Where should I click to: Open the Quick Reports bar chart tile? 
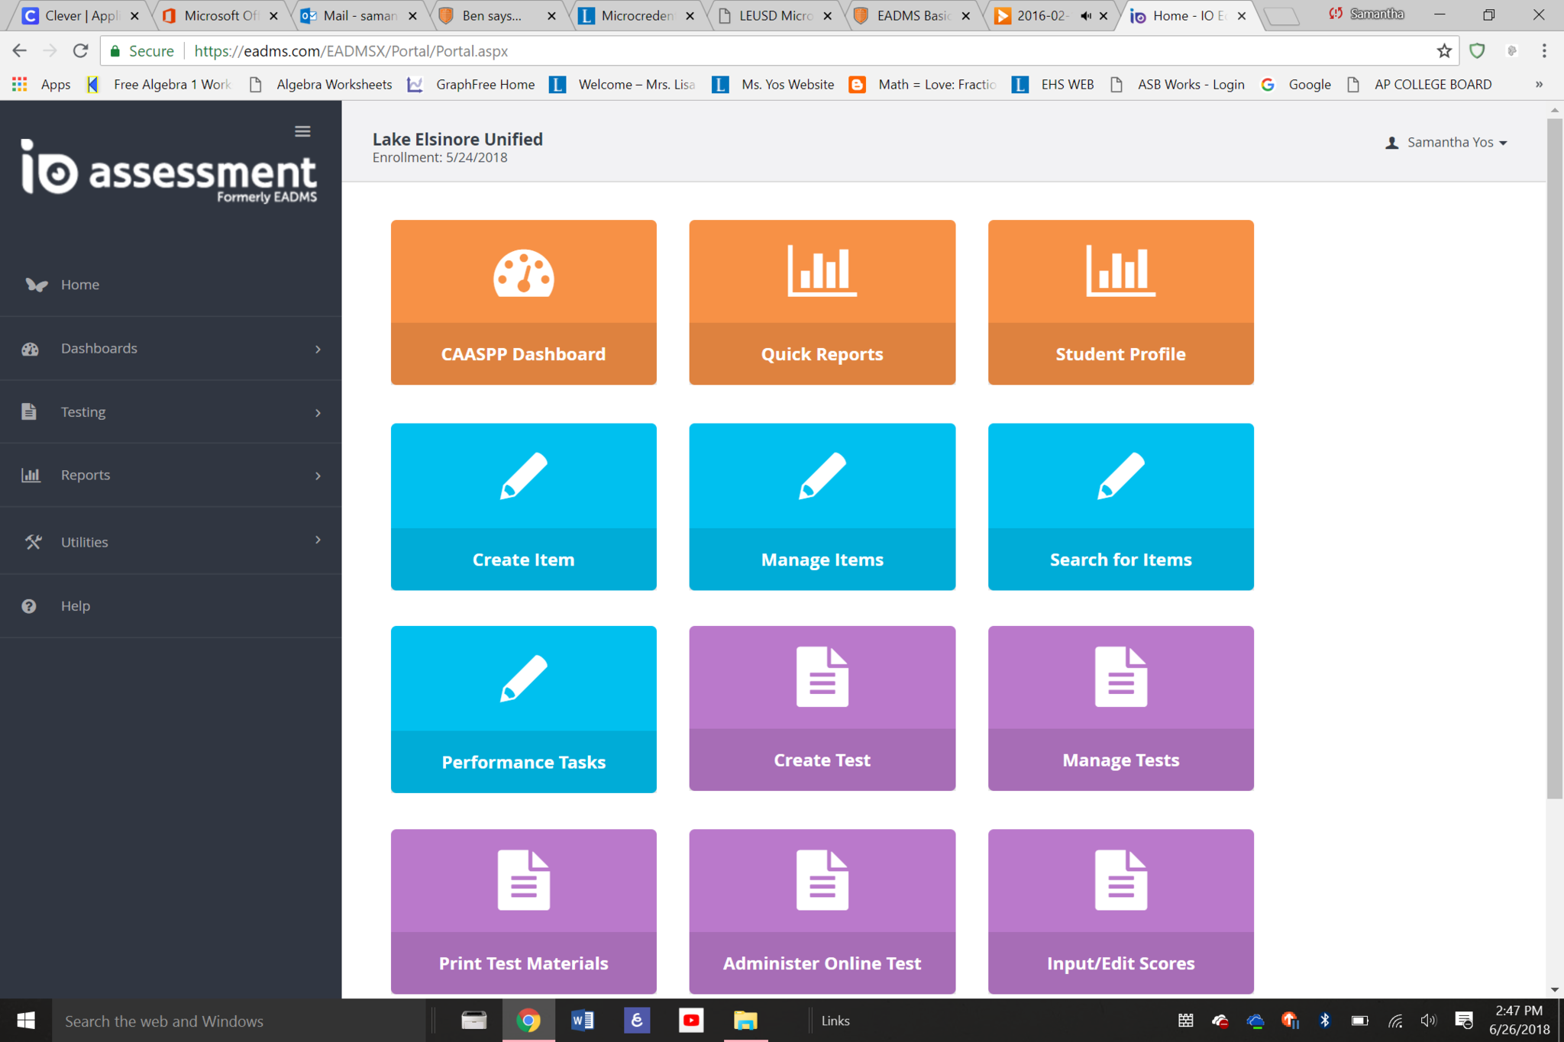(822, 302)
